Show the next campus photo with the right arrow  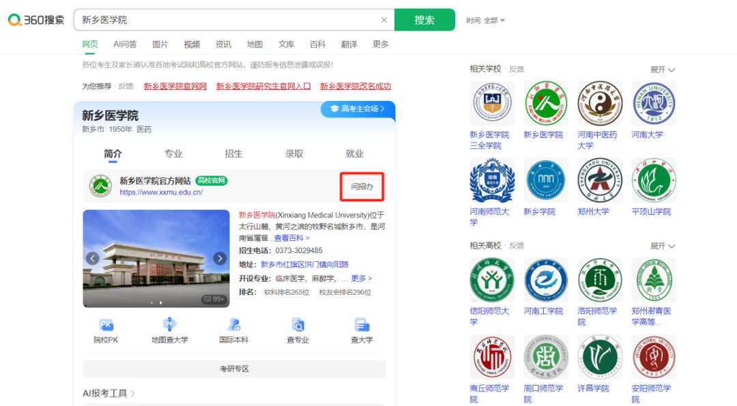coord(220,259)
